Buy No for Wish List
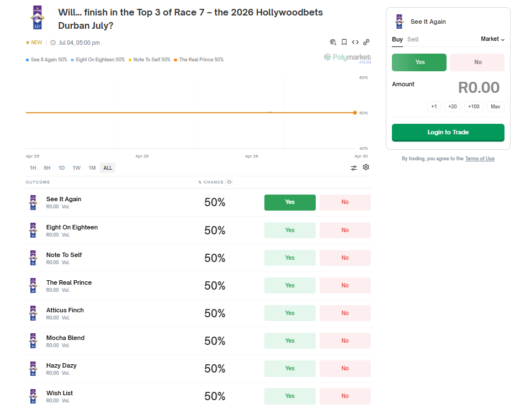The height and width of the screenshot is (414, 515). pos(345,396)
